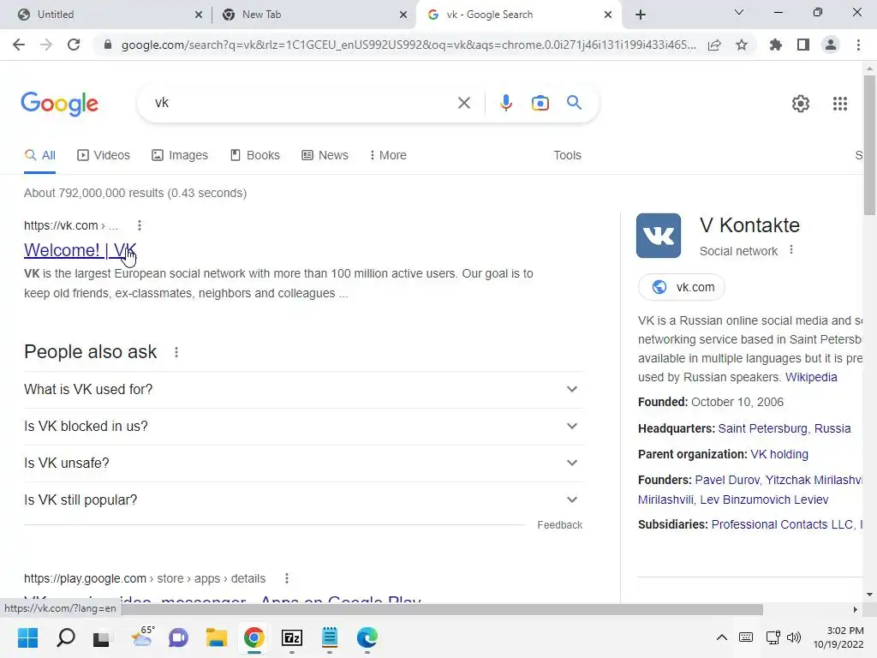Reload the Google search page

coord(74,45)
